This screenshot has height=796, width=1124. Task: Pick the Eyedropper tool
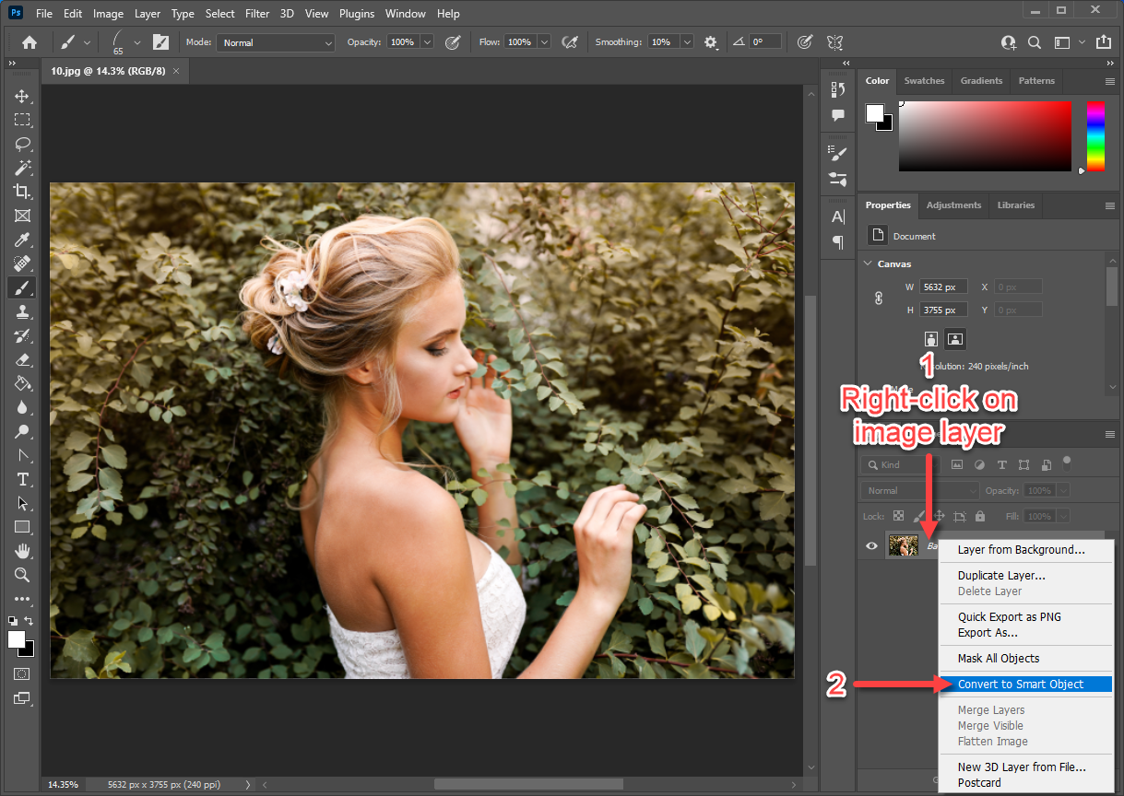22,240
